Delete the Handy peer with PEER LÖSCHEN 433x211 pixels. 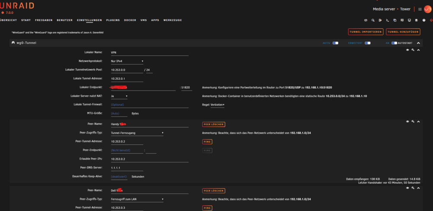click(x=213, y=124)
